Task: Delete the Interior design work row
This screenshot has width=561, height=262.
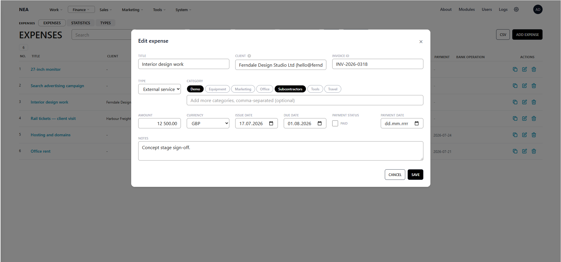Action: tap(534, 102)
